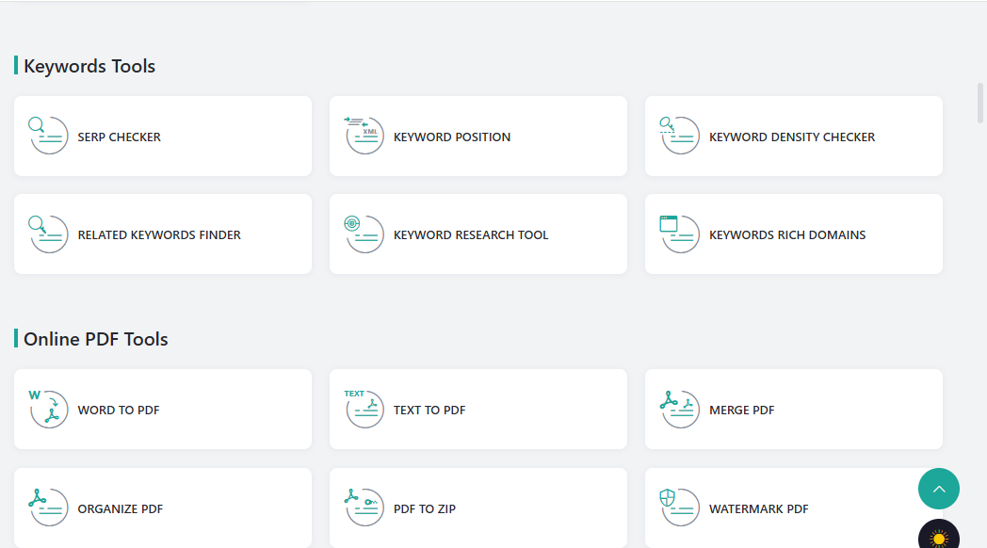Click the PDF to ZIP icon
The height and width of the screenshot is (548, 987).
(364, 508)
